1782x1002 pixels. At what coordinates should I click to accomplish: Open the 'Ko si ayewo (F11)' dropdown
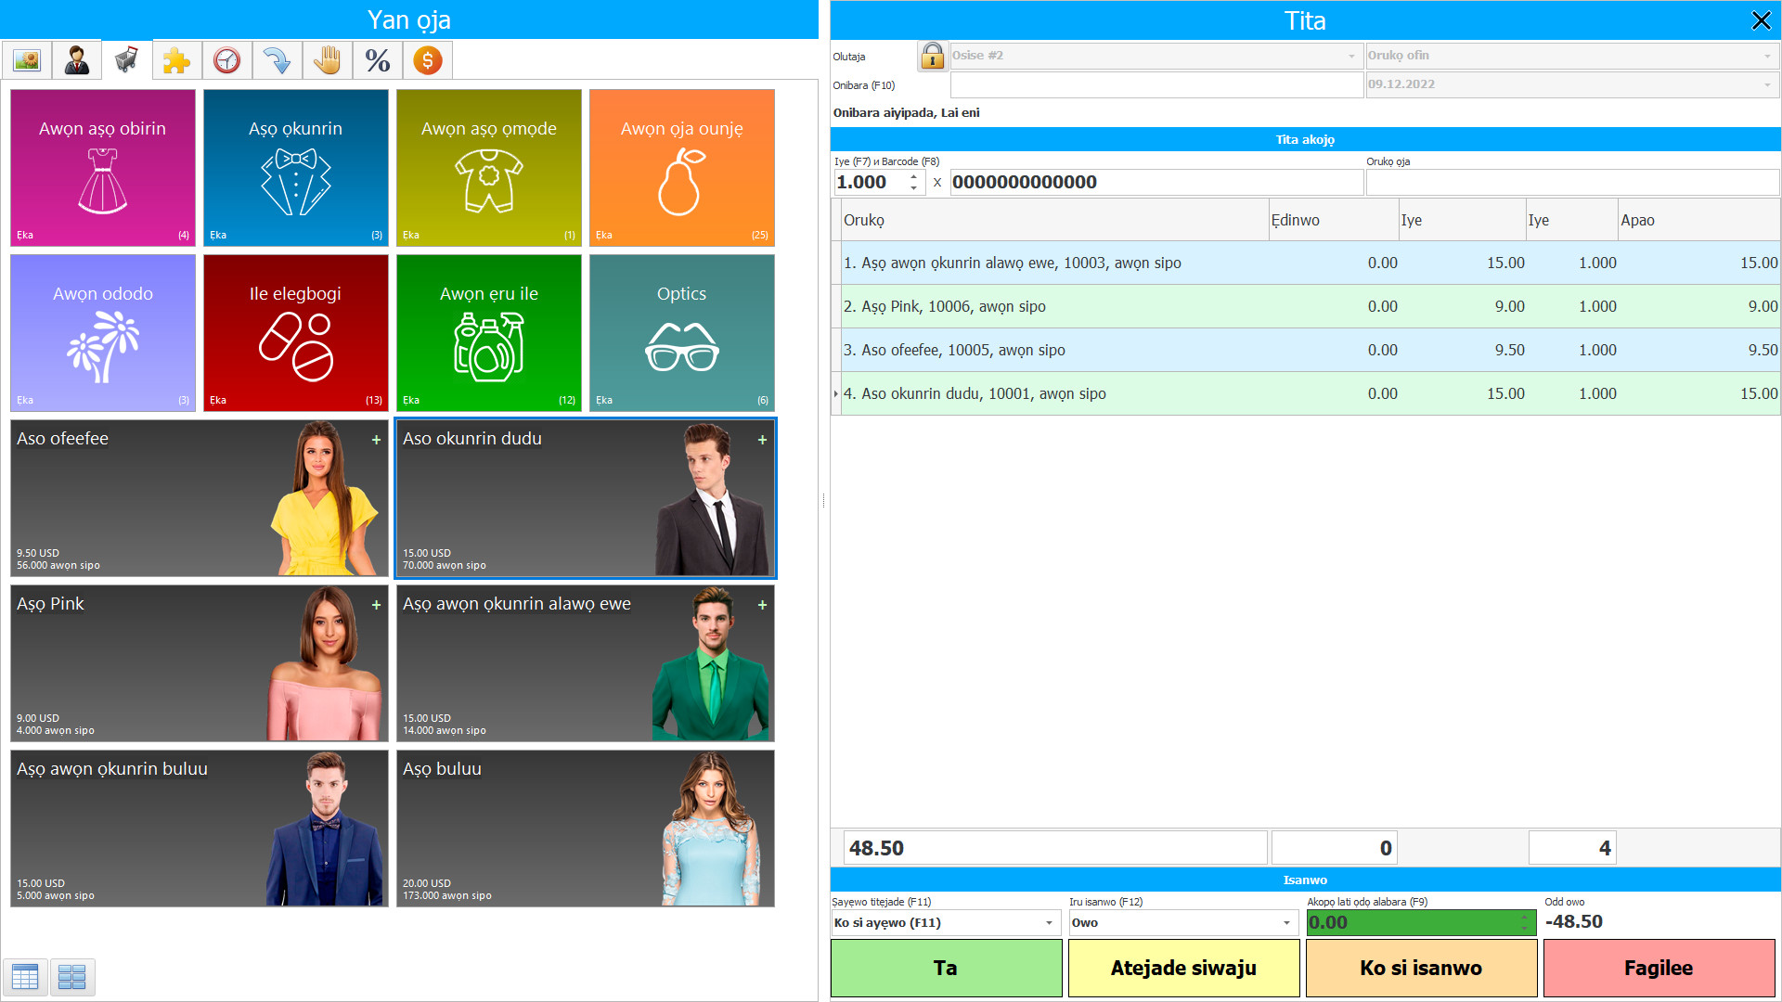click(1049, 922)
